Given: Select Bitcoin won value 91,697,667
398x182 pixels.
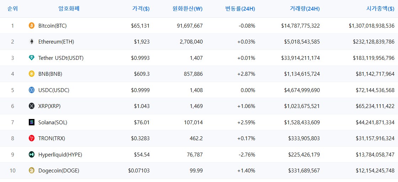Looking at the screenshot, I should pos(190,25).
